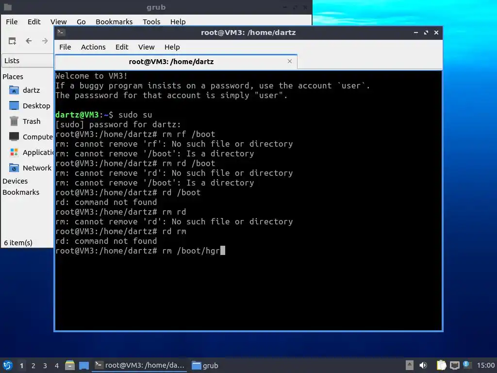The width and height of the screenshot is (497, 373).
Task: Click the network connection tray icon
Action: click(x=454, y=365)
